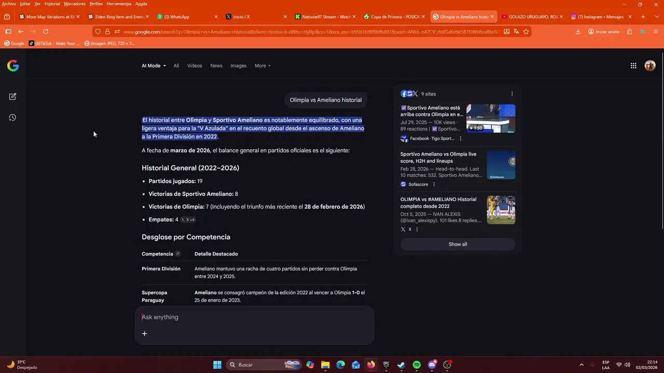Open the Herramientas menu
The width and height of the screenshot is (664, 373).
coord(119,4)
